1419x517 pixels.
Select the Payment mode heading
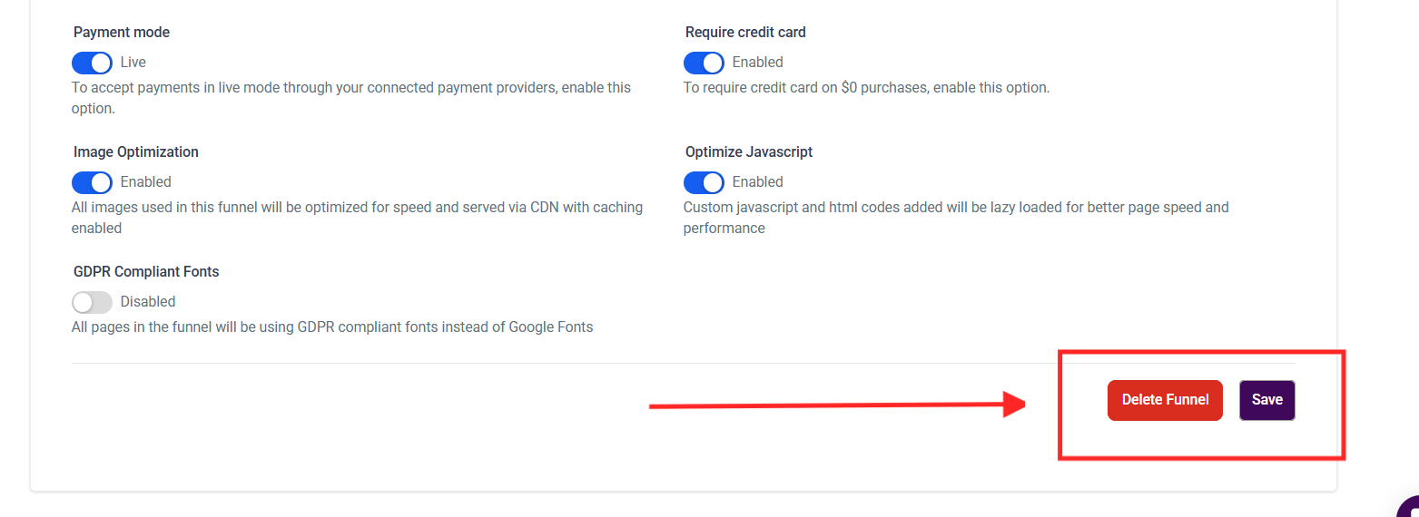pyautogui.click(x=122, y=33)
